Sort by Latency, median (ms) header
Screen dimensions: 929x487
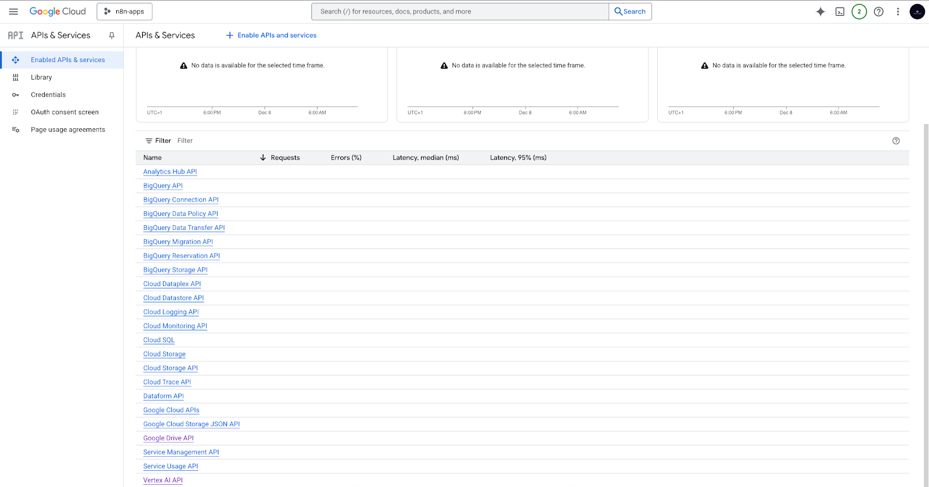tap(426, 158)
